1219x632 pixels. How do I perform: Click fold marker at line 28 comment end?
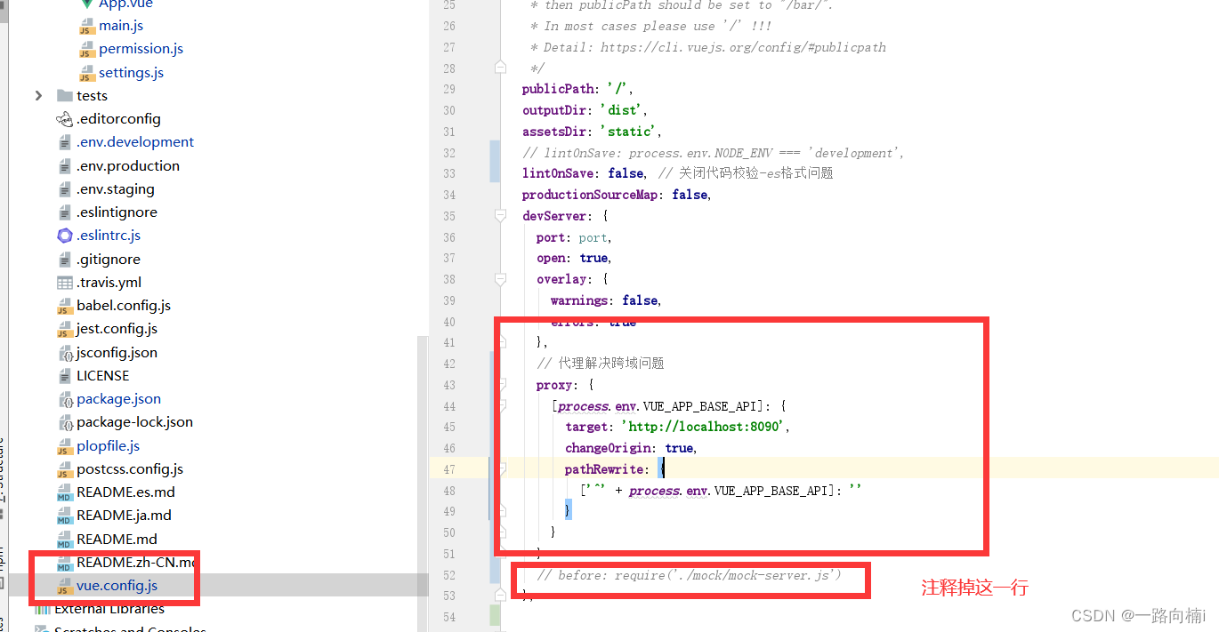click(x=502, y=68)
